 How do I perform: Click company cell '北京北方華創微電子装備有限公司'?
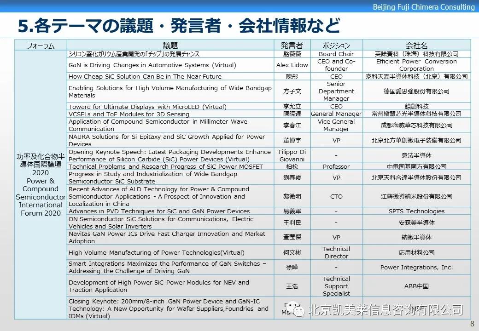coord(417,141)
